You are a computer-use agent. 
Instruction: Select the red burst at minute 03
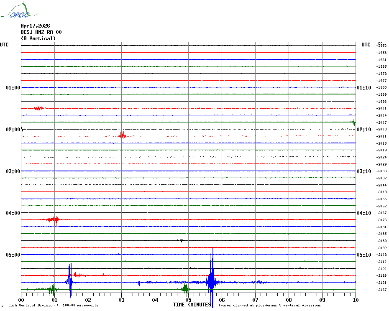point(122,135)
